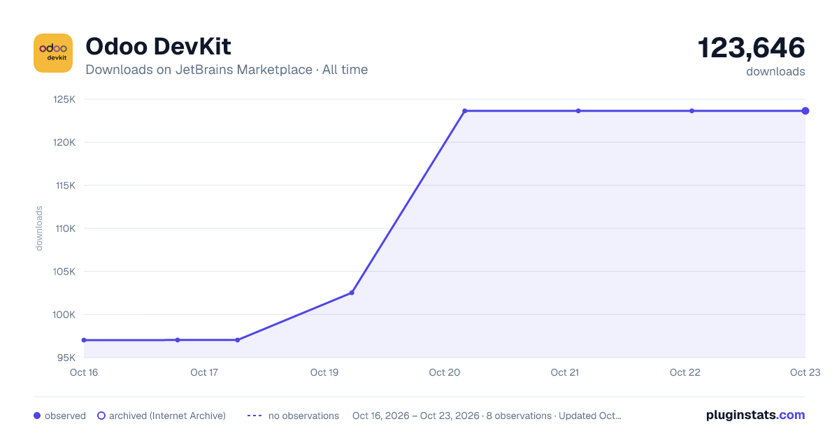Click the 125K y-axis label
Screen dimensions: 839x440
[64, 99]
